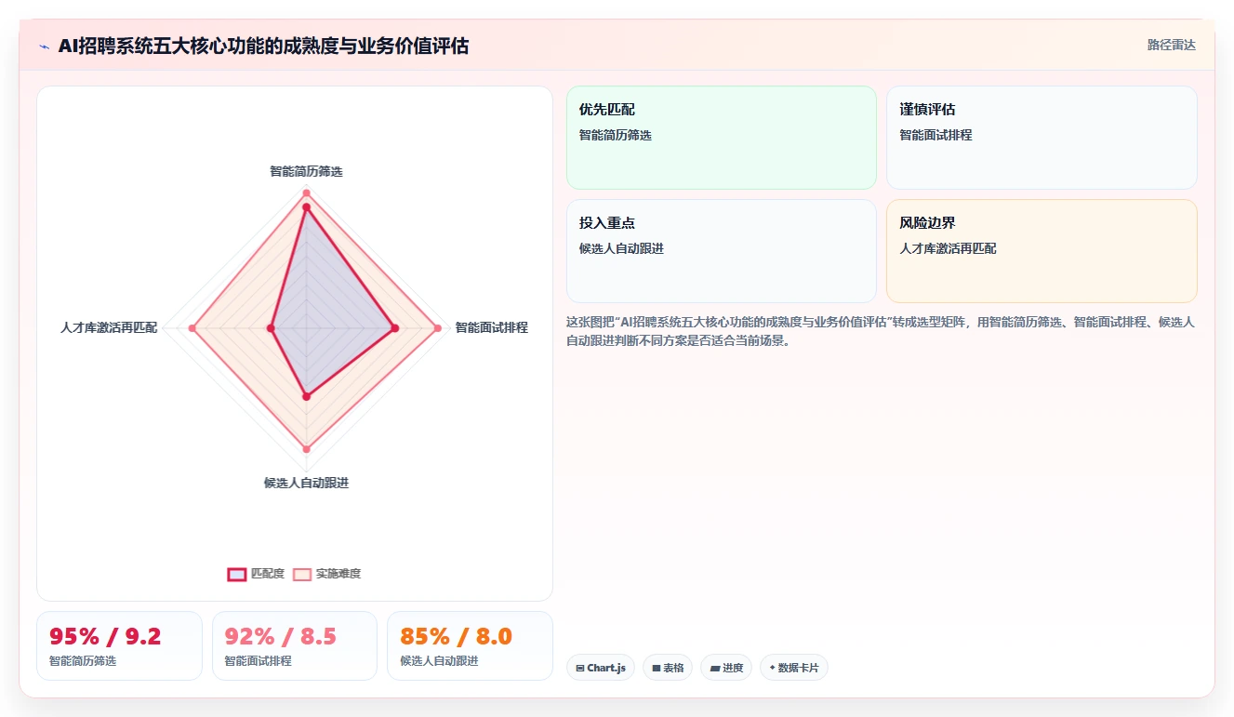Click 智能简历筛选 radar axis label
The image size is (1234, 717).
[x=306, y=171]
